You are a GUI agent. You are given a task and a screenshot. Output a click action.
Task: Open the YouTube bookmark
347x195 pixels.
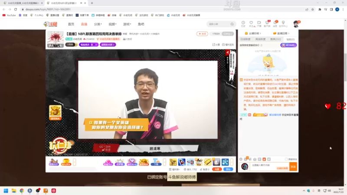tap(9, 15)
